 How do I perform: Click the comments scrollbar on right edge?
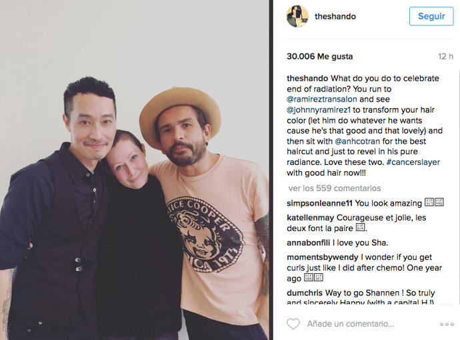(459, 188)
